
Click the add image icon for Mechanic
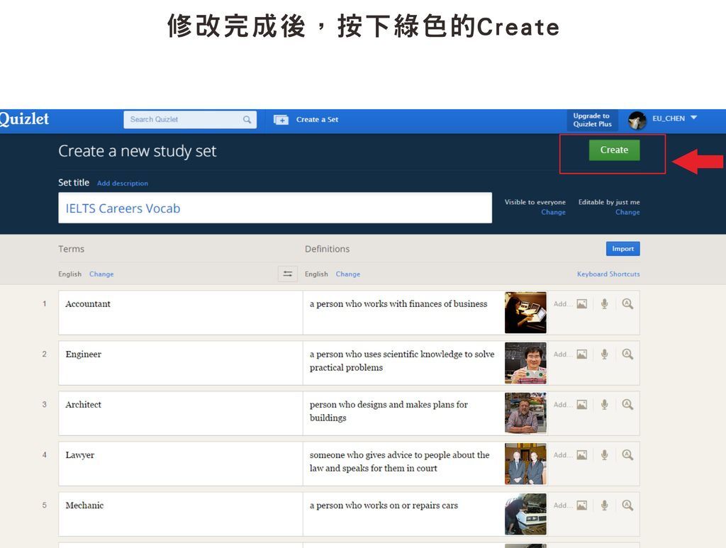(582, 506)
